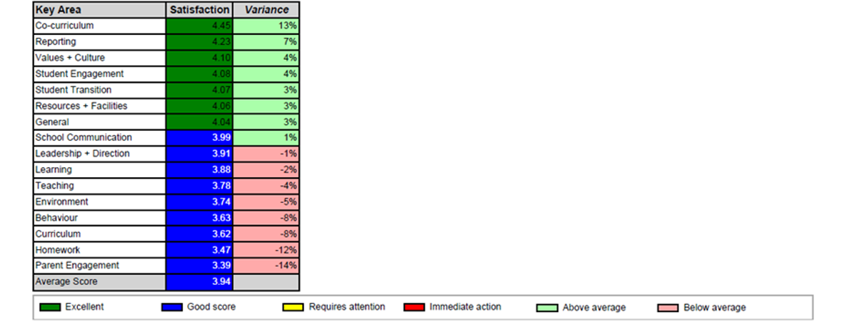
Task: Click the yellow Requires attention legend swatch
Action: click(293, 308)
